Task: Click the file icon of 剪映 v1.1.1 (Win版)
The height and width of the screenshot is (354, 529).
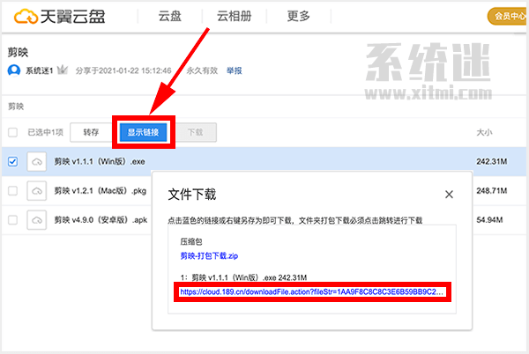Action: [37, 162]
